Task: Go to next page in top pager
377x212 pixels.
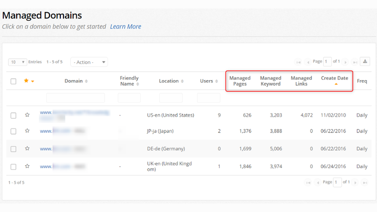Action: click(345, 62)
